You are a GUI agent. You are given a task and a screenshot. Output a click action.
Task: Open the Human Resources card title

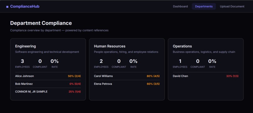110,46
